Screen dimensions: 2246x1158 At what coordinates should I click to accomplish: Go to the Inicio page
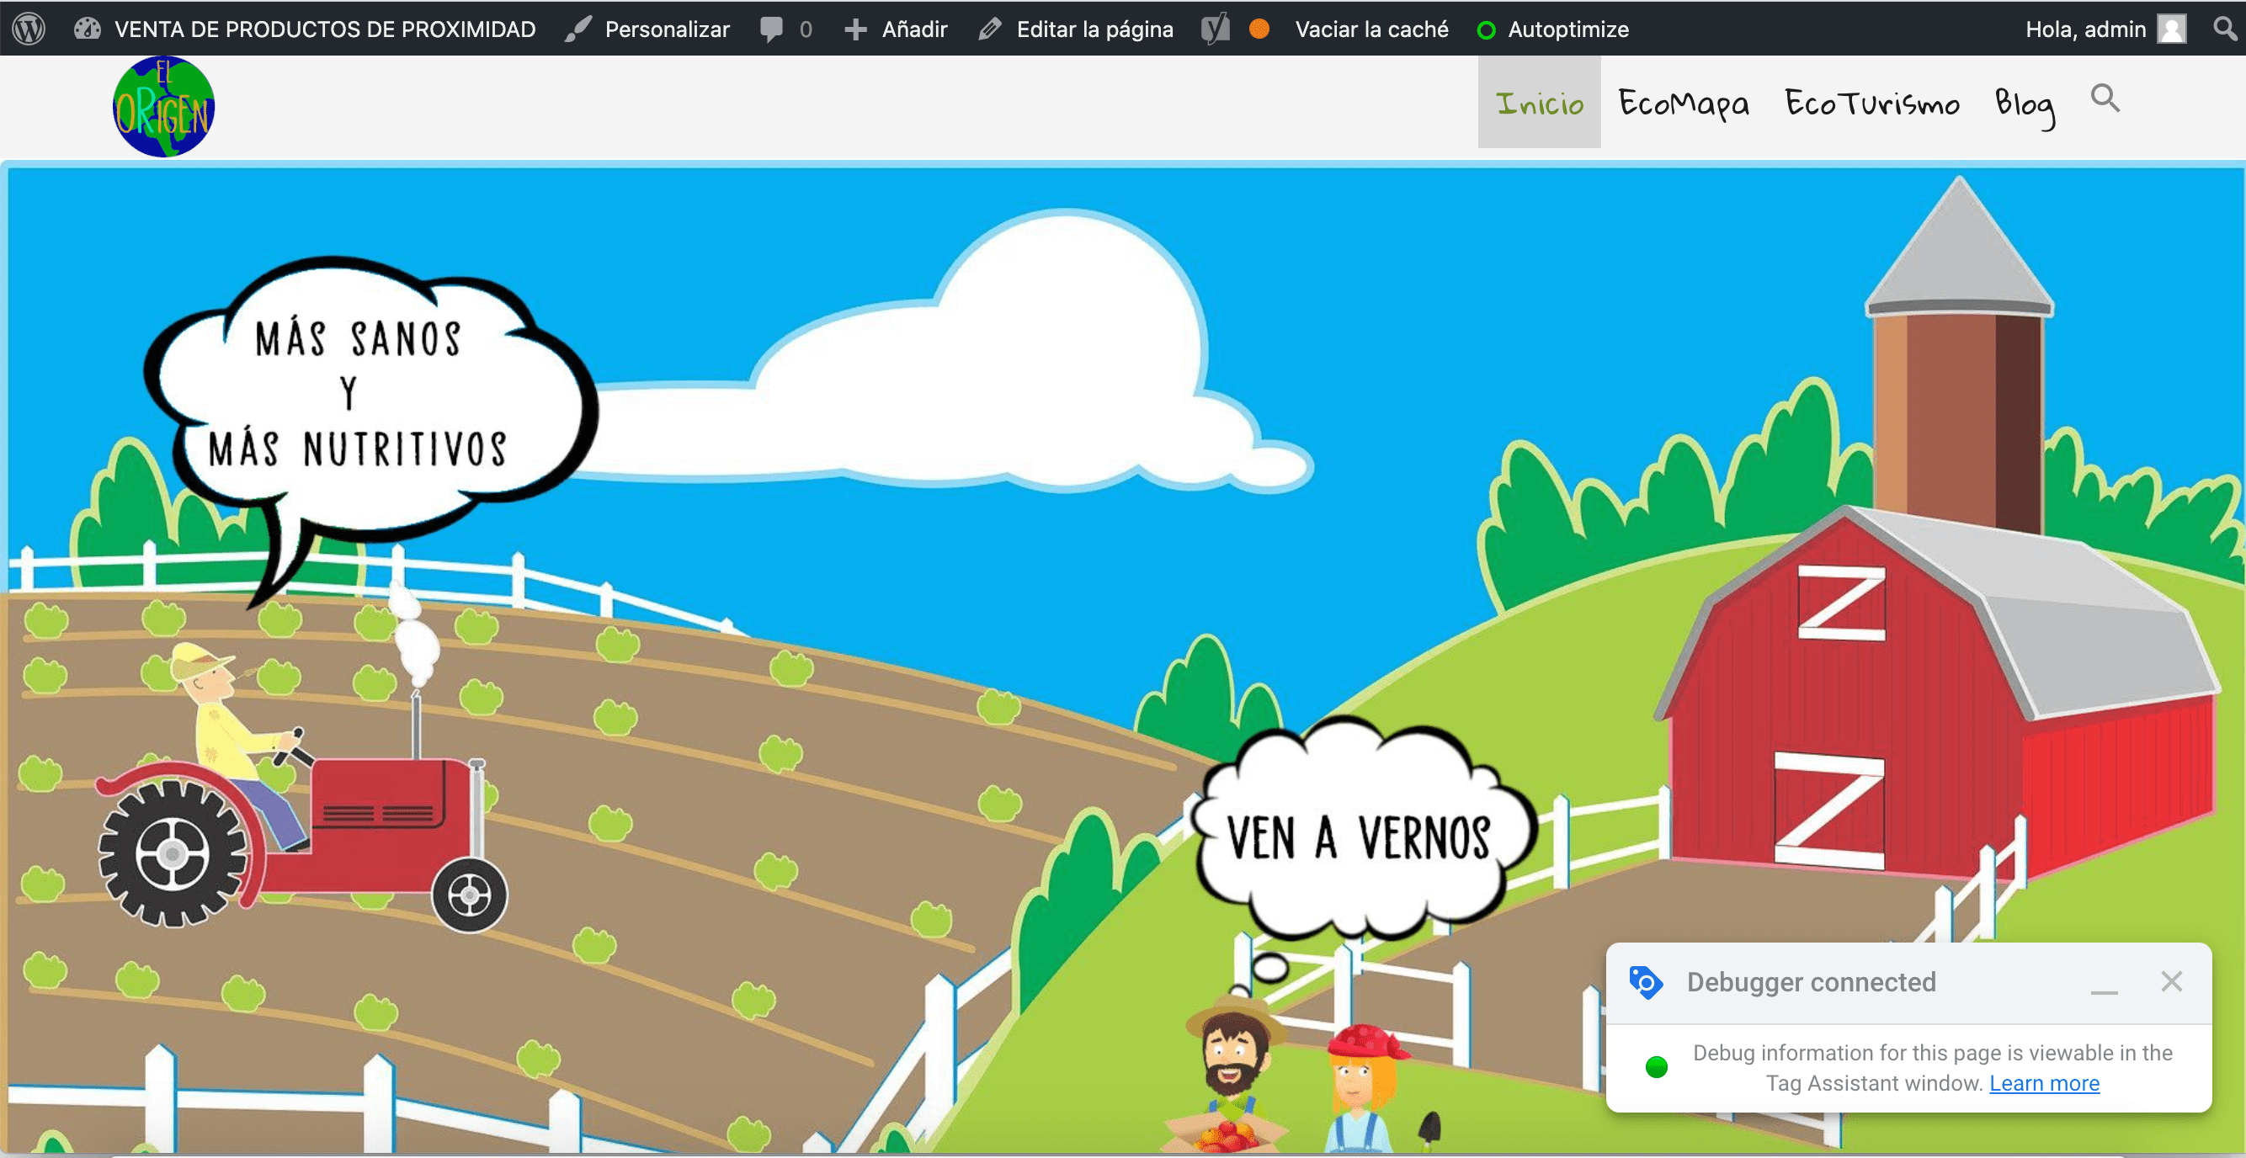coord(1540,103)
